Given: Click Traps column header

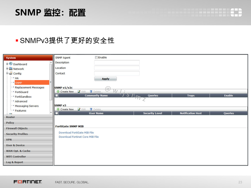Looking at the screenshot, I should pyautogui.click(x=191, y=96).
